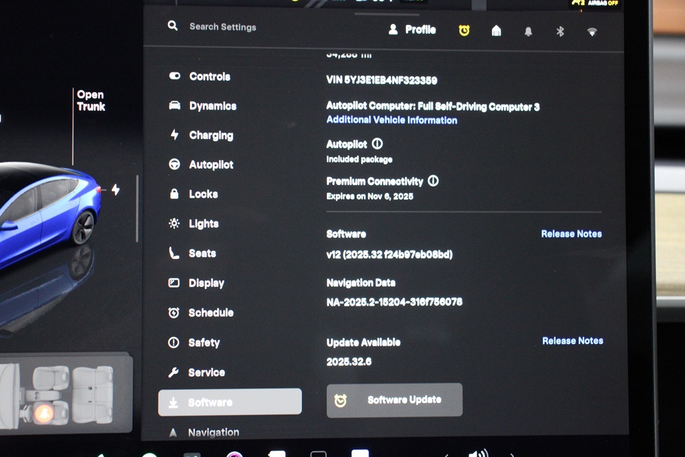The image size is (685, 457).
Task: Go to Autopilot settings
Action: click(x=211, y=165)
